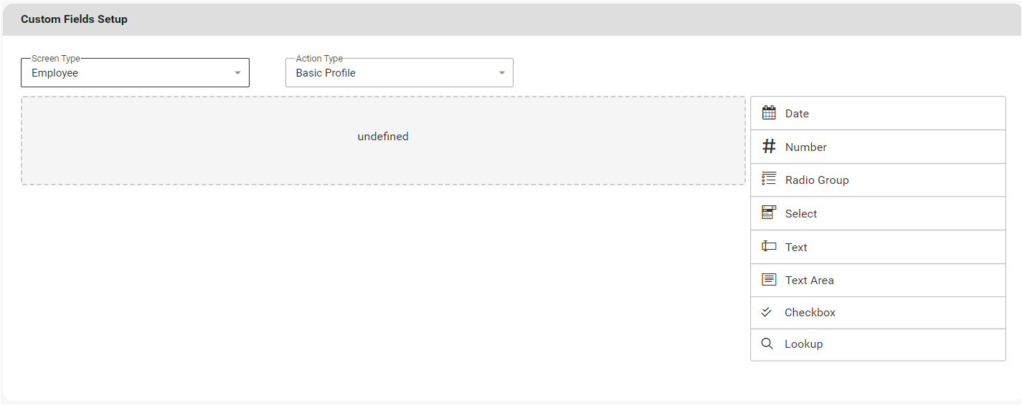The image size is (1022, 405).
Task: Click the Text field icon
Action: (x=769, y=247)
